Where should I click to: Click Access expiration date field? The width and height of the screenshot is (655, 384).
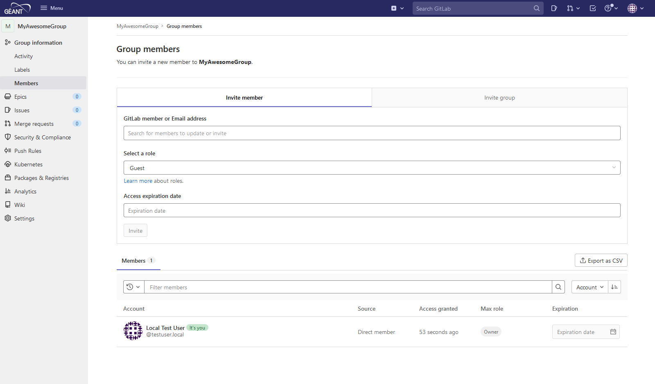click(x=372, y=211)
